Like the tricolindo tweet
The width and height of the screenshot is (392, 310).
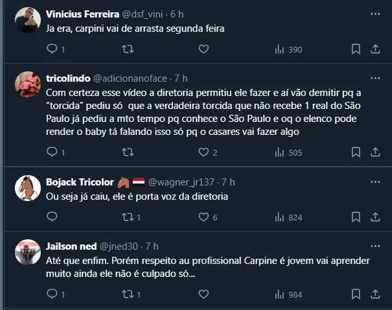point(204,152)
